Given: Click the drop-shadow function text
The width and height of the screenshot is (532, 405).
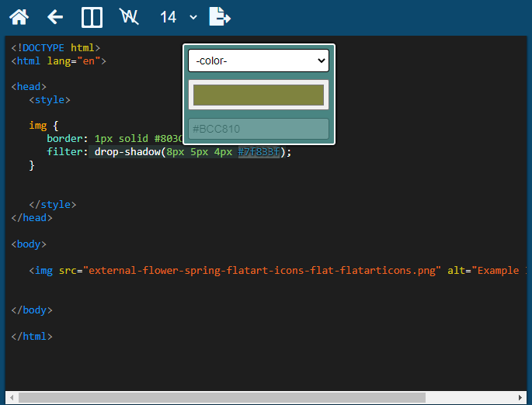Looking at the screenshot, I should pos(127,152).
